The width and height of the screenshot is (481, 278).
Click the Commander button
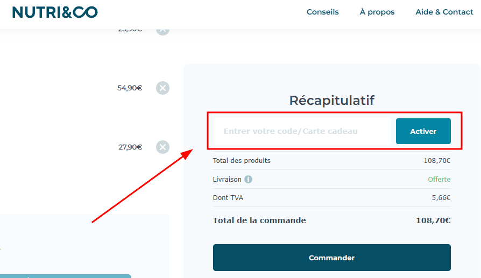[331, 258]
